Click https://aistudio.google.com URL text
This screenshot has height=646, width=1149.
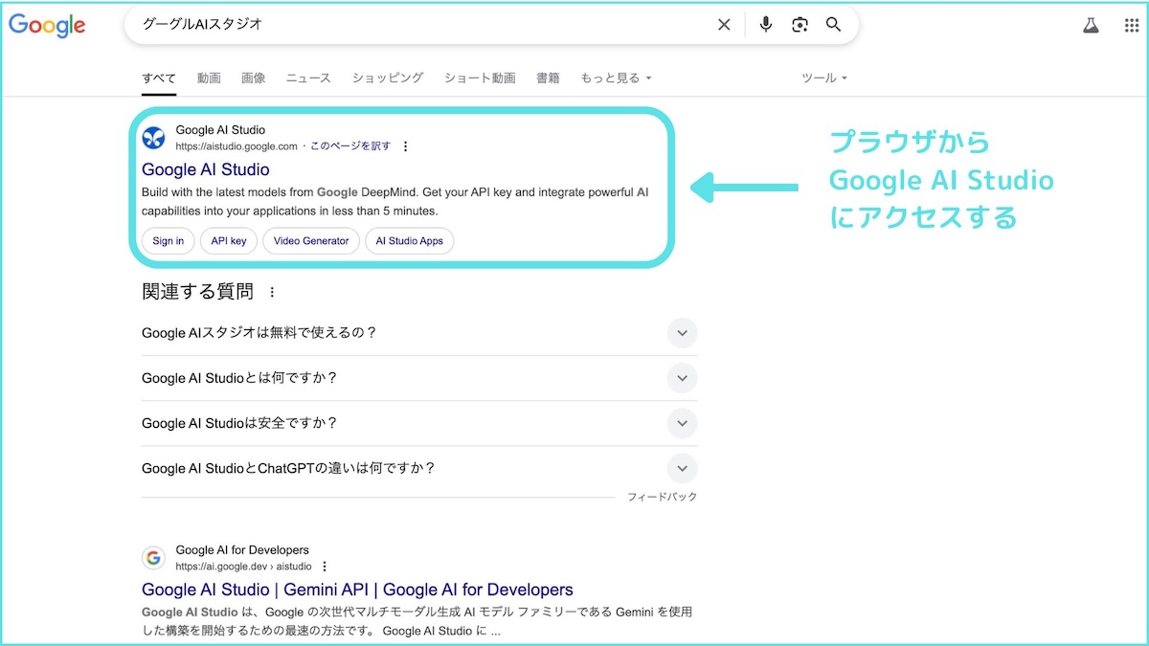237,146
